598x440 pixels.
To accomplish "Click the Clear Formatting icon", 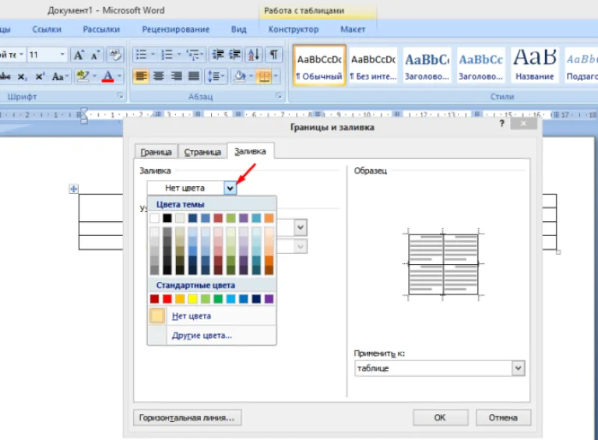I will click(x=114, y=55).
